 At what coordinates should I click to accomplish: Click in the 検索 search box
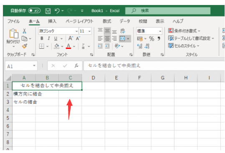[168, 11]
